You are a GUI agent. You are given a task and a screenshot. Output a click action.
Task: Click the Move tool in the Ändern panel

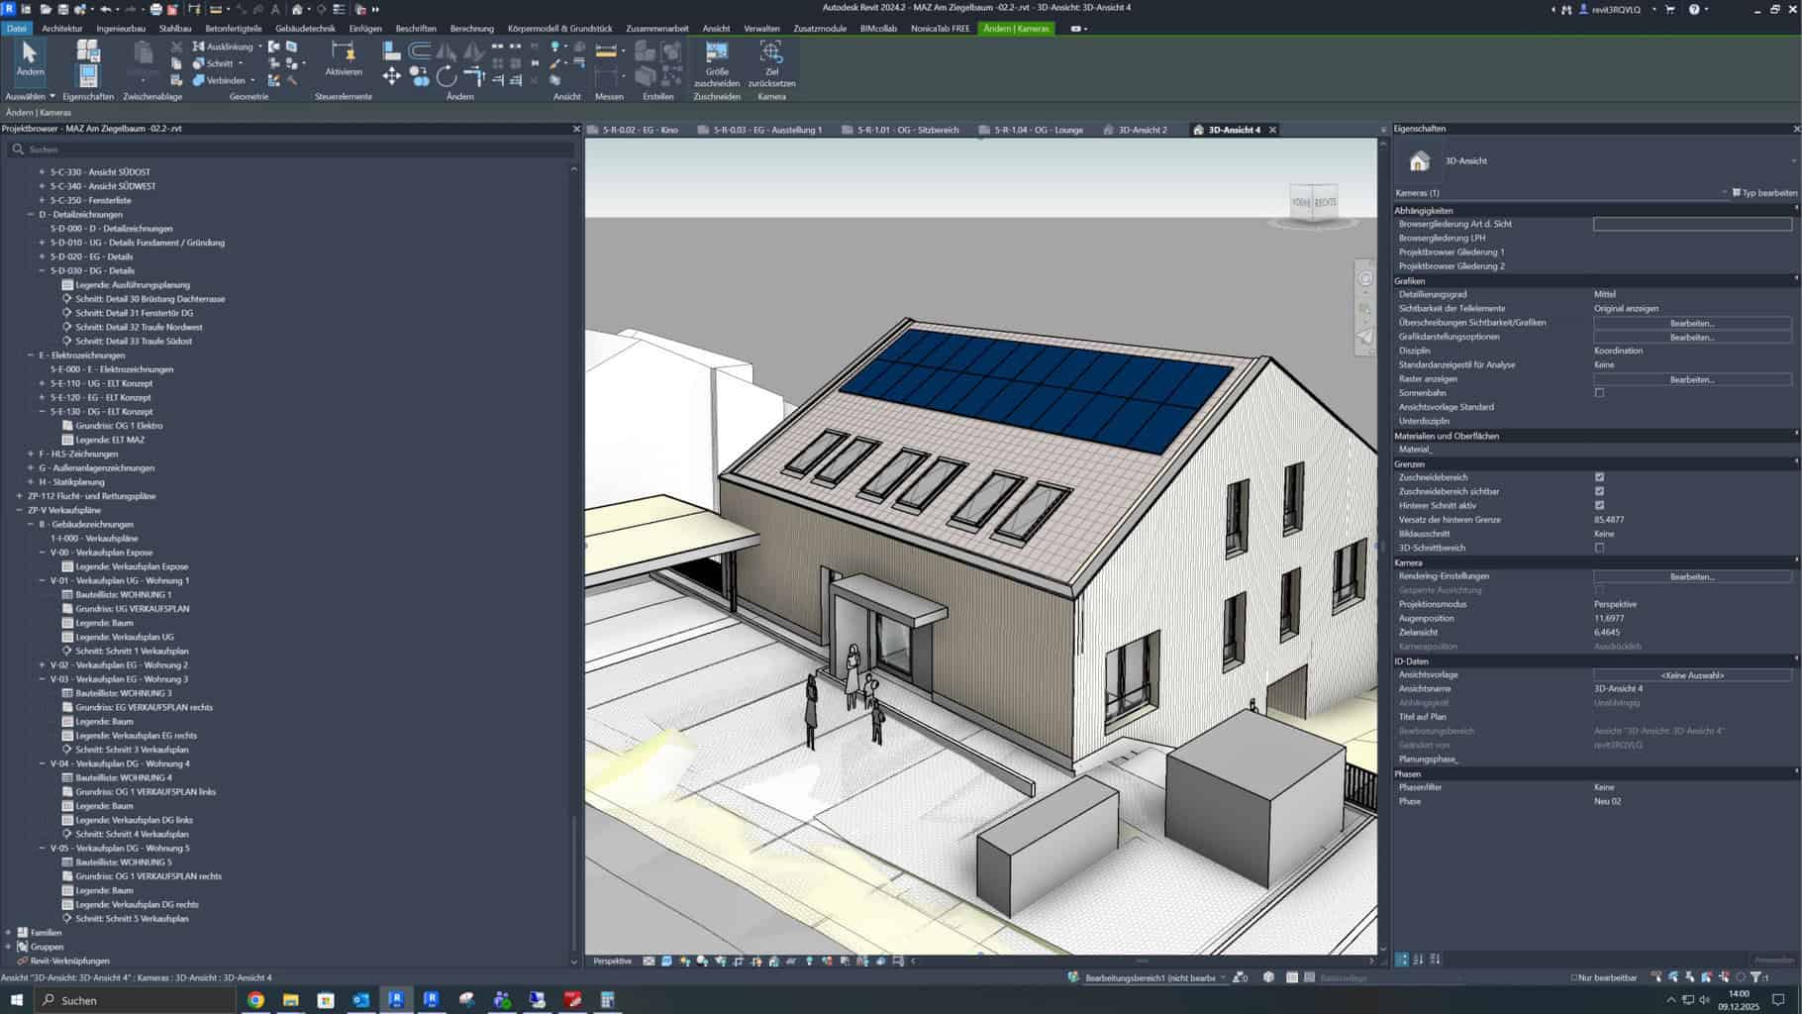(x=392, y=76)
